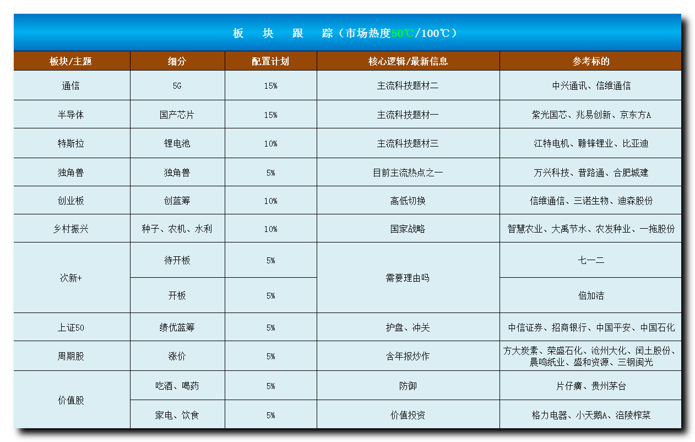
Task: Click the 防御 cell
Action: [x=408, y=386]
